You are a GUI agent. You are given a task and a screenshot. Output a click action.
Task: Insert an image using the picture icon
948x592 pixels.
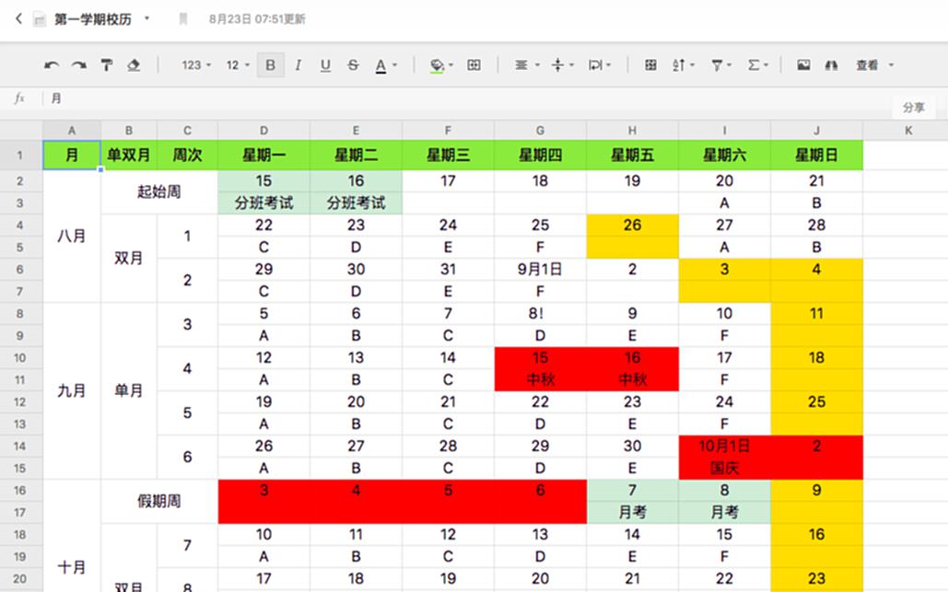point(803,65)
